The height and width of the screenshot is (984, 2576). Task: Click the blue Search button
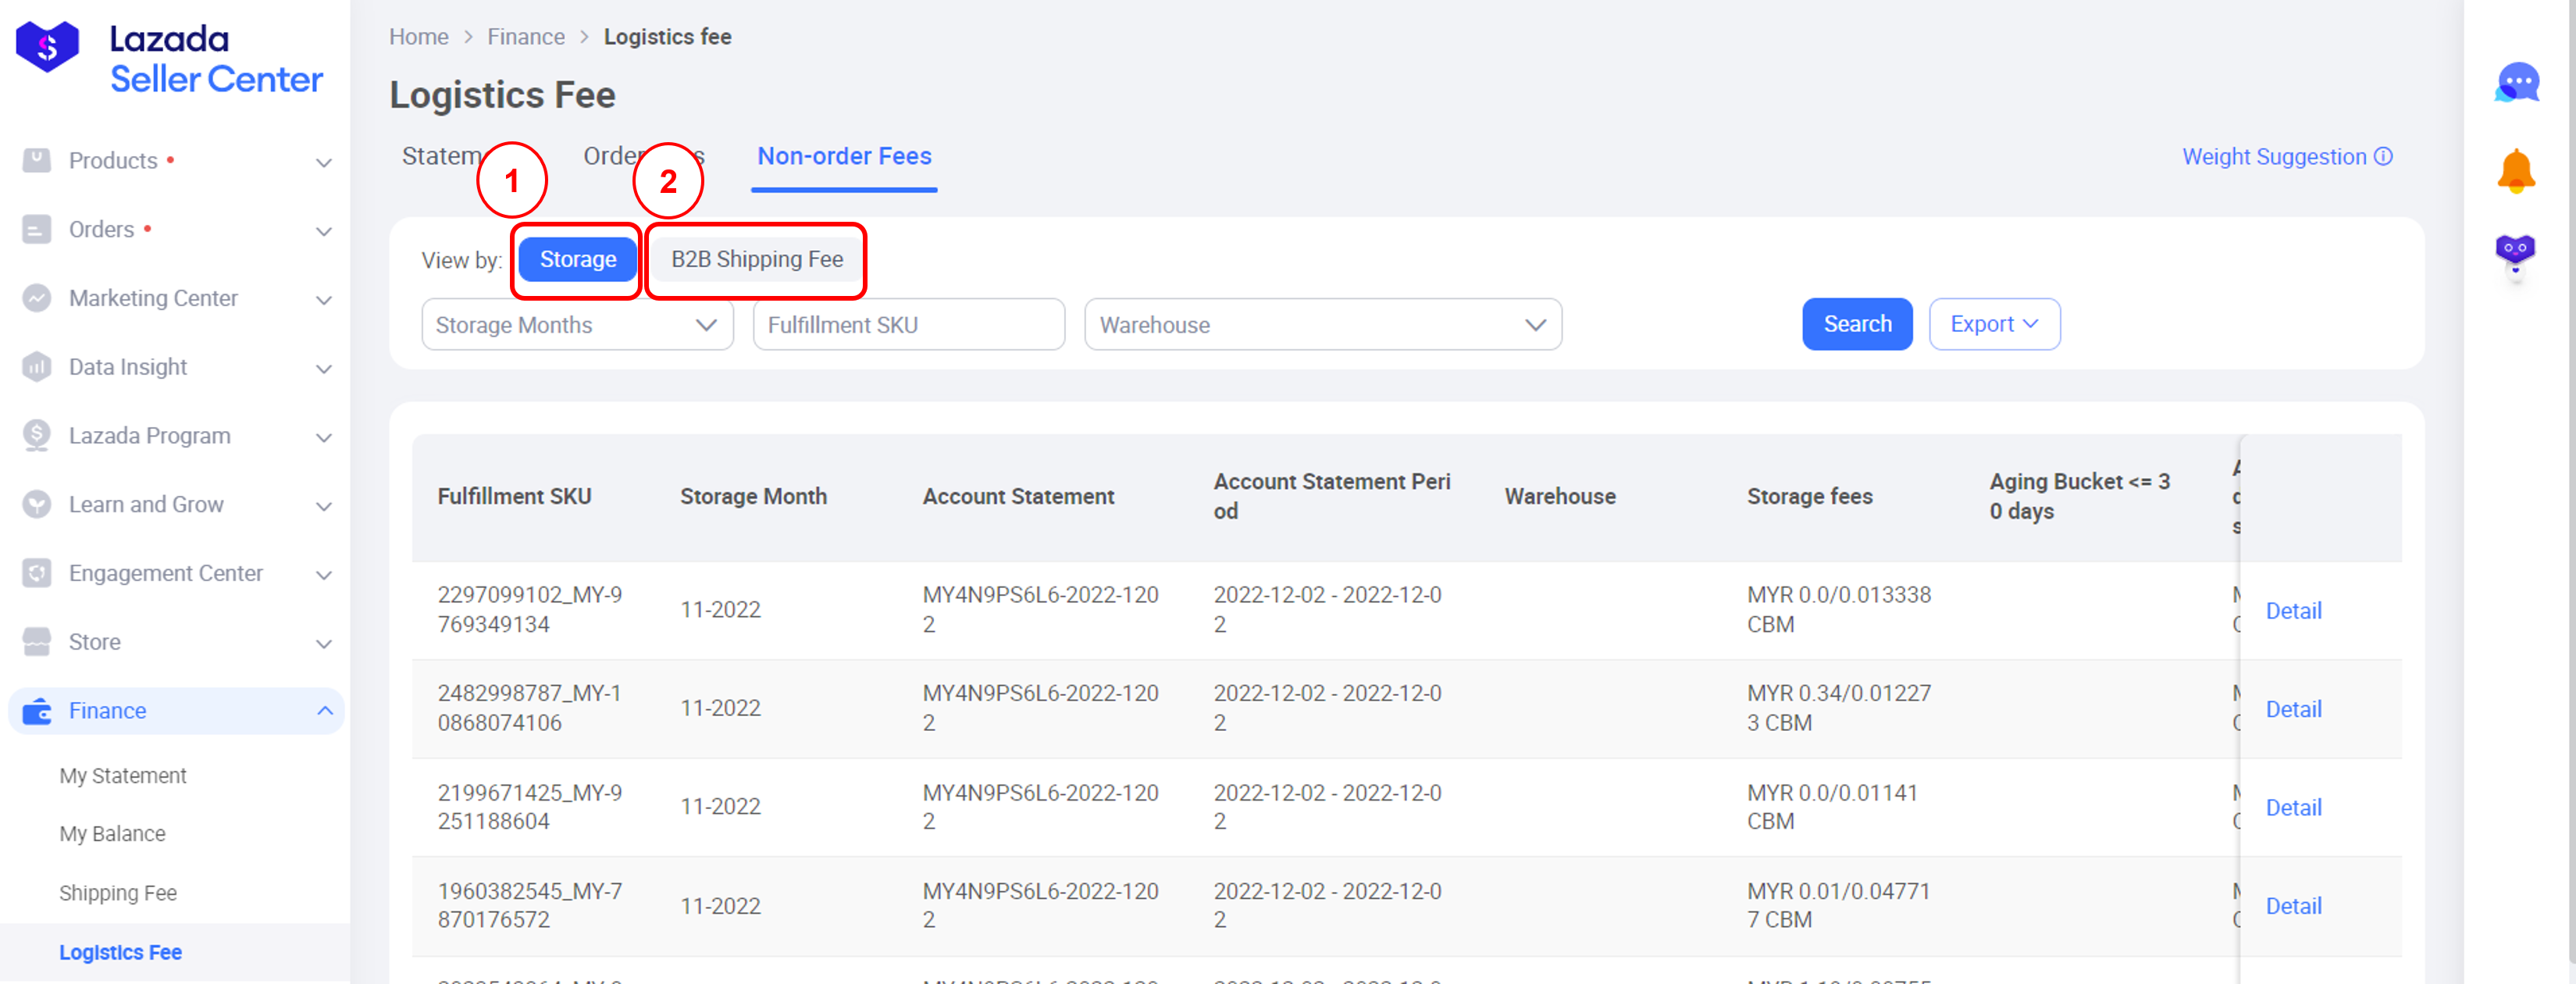1856,325
